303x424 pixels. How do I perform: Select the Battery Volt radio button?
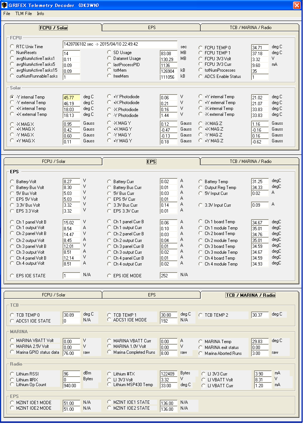click(12, 181)
